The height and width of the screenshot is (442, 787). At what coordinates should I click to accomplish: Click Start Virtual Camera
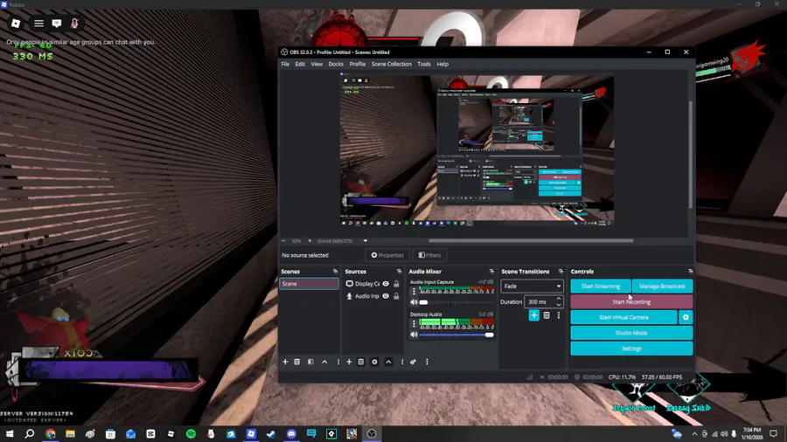click(623, 317)
